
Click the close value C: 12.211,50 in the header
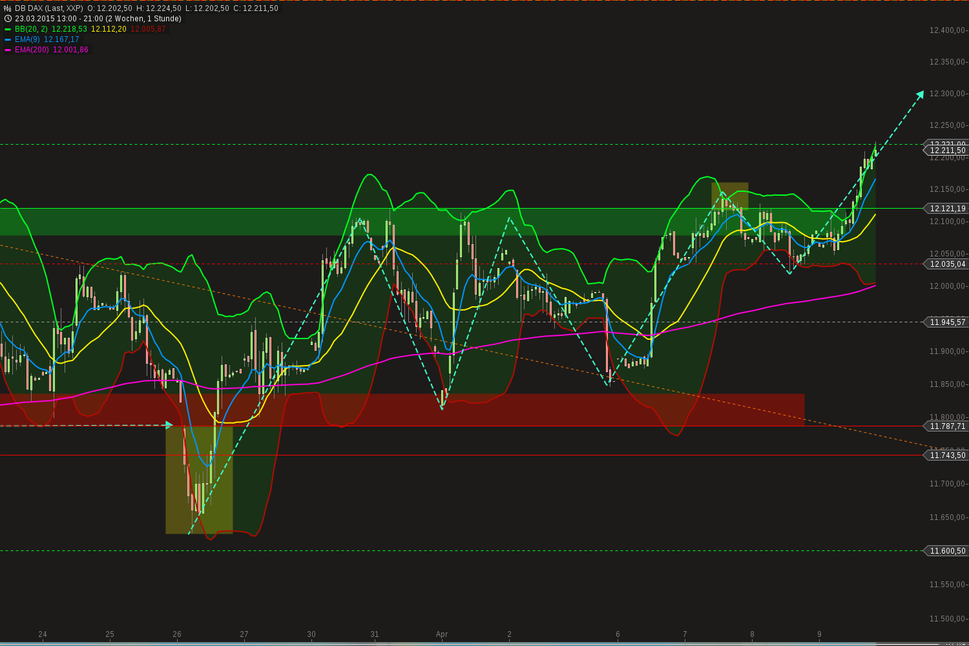pyautogui.click(x=256, y=8)
